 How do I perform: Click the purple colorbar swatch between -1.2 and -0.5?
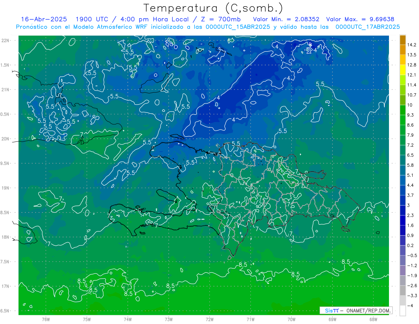403,260
